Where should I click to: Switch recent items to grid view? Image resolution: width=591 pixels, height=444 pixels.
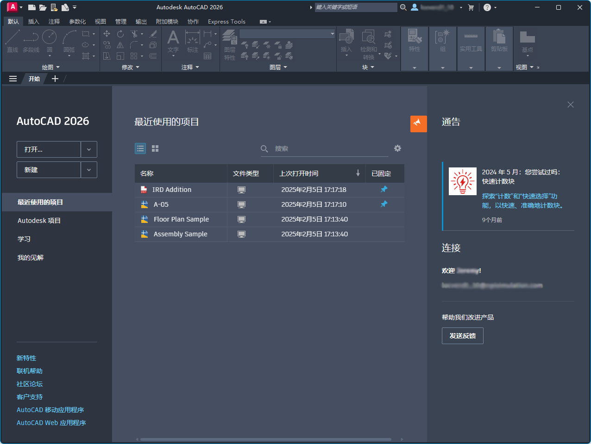click(x=155, y=148)
